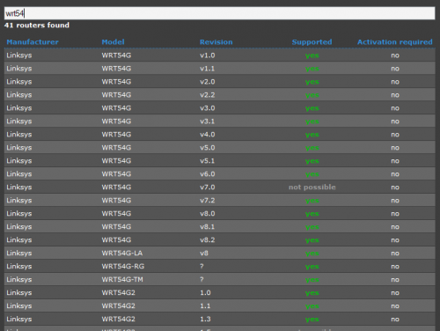Select revision v8.2 cell
The height and width of the screenshot is (331, 440).
tap(208, 240)
